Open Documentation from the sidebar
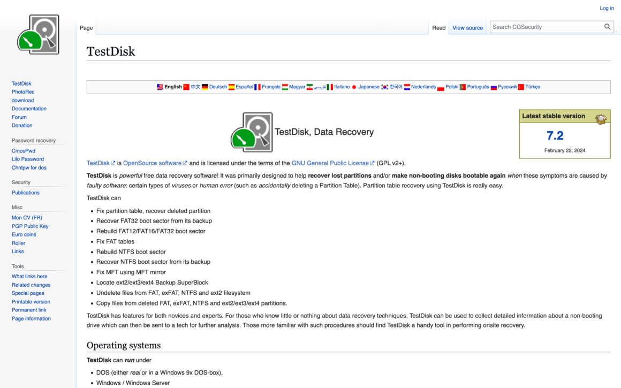This screenshot has width=621, height=388. pyautogui.click(x=29, y=109)
